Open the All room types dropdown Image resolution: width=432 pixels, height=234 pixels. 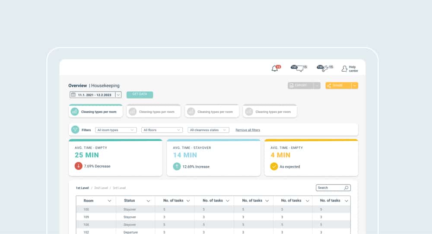click(116, 130)
